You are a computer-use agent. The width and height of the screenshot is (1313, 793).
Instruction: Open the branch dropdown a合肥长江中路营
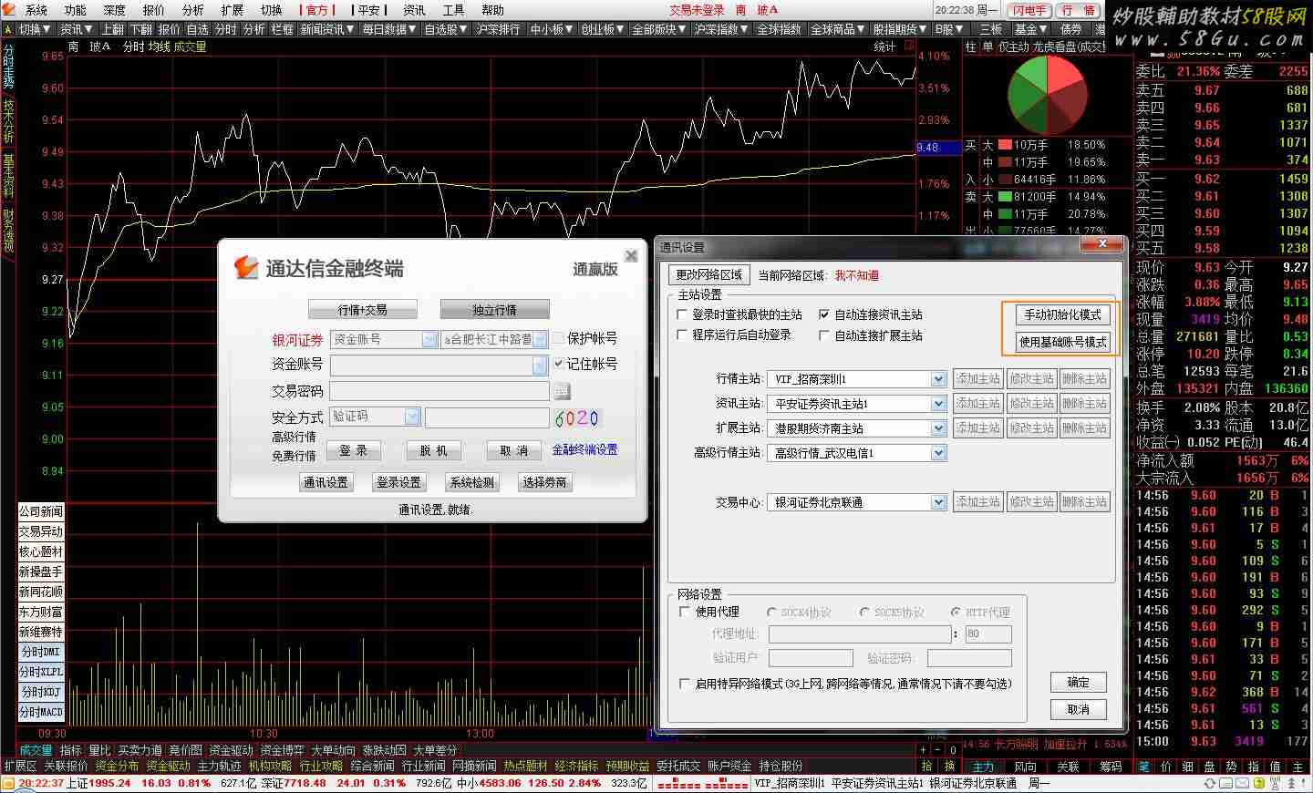[x=494, y=339]
